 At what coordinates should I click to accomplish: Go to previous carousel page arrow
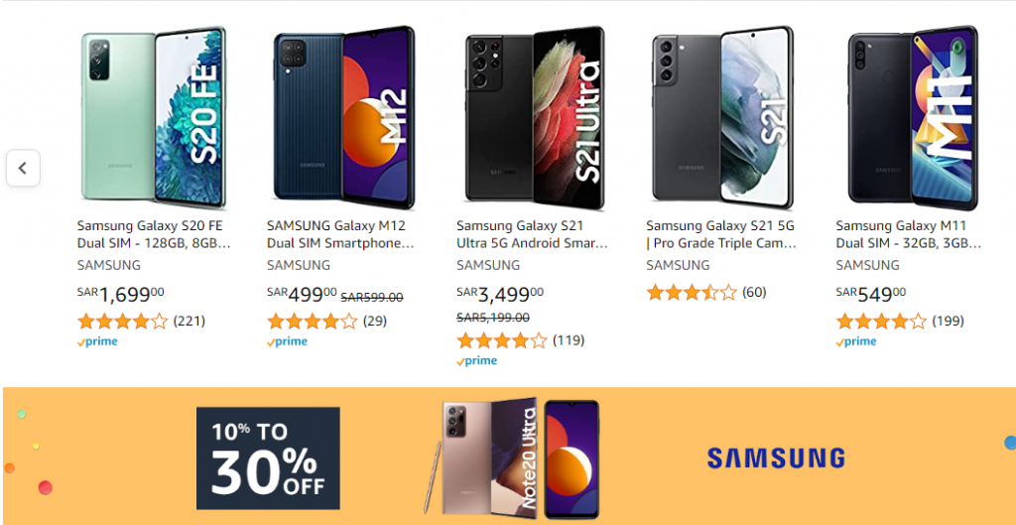pyautogui.click(x=24, y=169)
